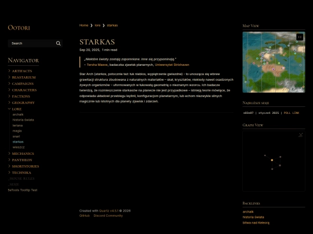
Task: Select the starkas page in Navigator
Action: 18,142
